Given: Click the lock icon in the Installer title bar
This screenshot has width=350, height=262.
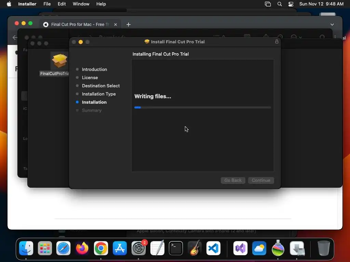Looking at the screenshot, I should (x=277, y=41).
